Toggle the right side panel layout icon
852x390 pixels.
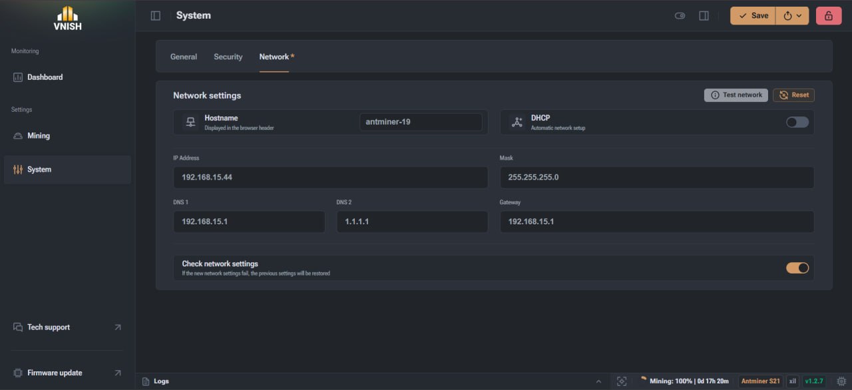(x=704, y=16)
